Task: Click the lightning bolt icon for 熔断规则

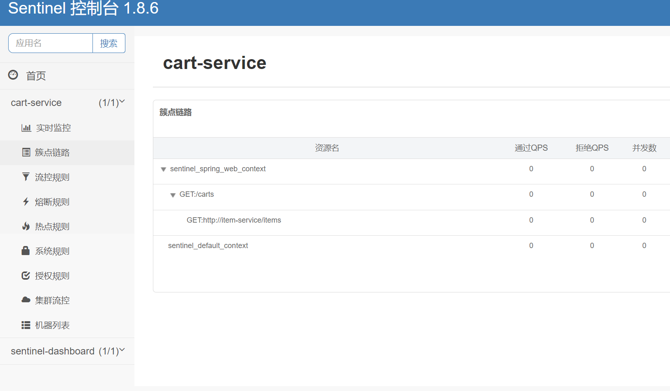Action: tap(26, 202)
